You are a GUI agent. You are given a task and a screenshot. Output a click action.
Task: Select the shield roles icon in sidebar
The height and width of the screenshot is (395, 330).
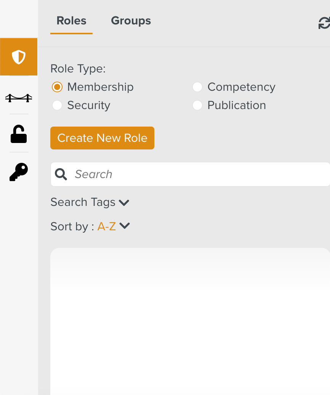(19, 56)
